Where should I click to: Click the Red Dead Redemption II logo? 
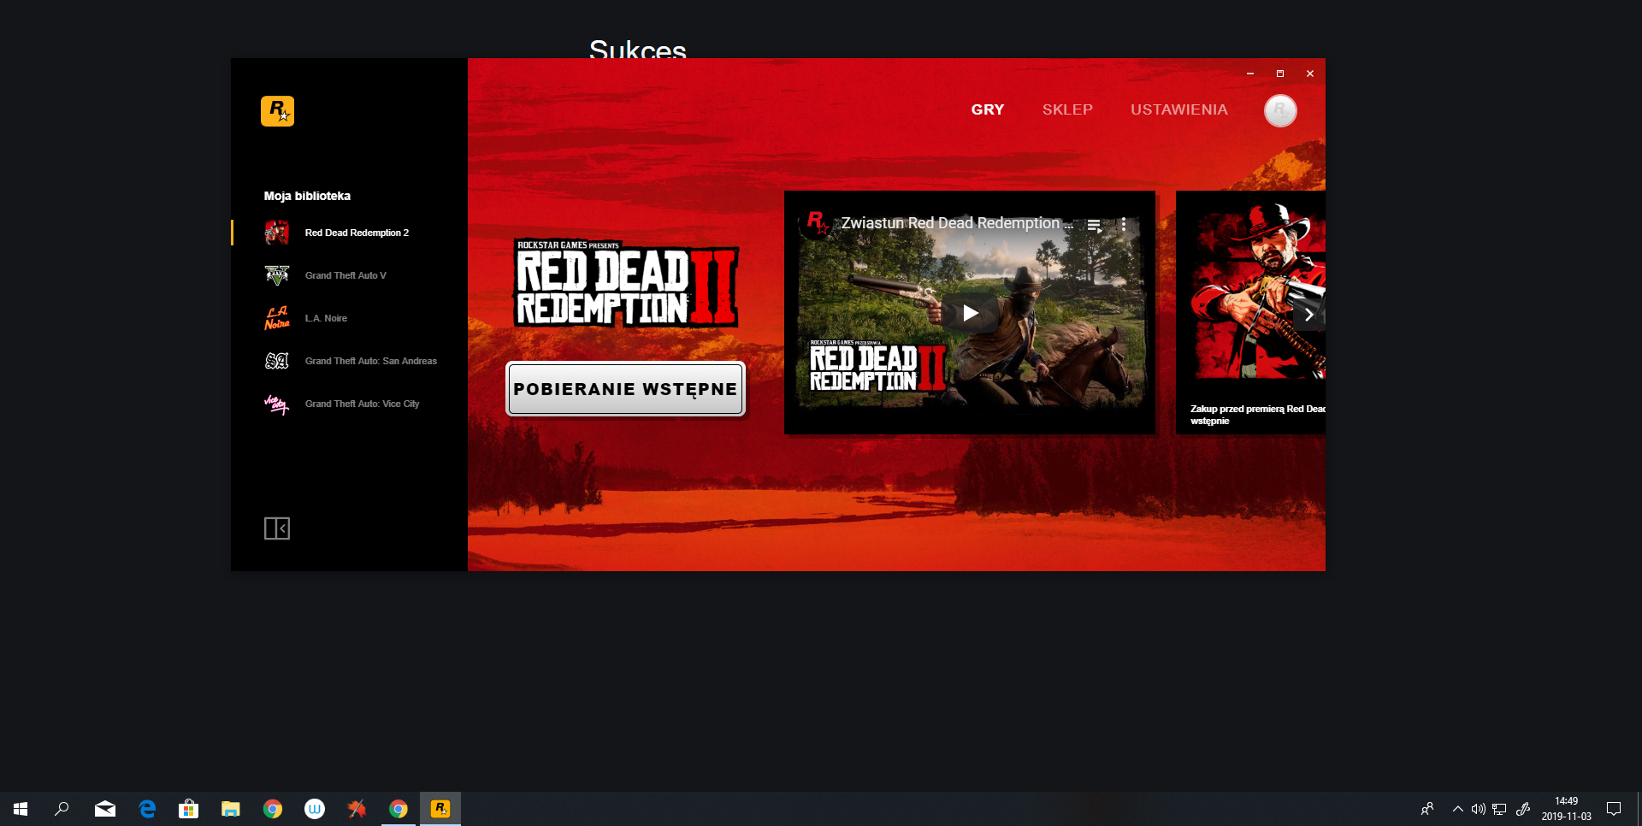coord(626,283)
